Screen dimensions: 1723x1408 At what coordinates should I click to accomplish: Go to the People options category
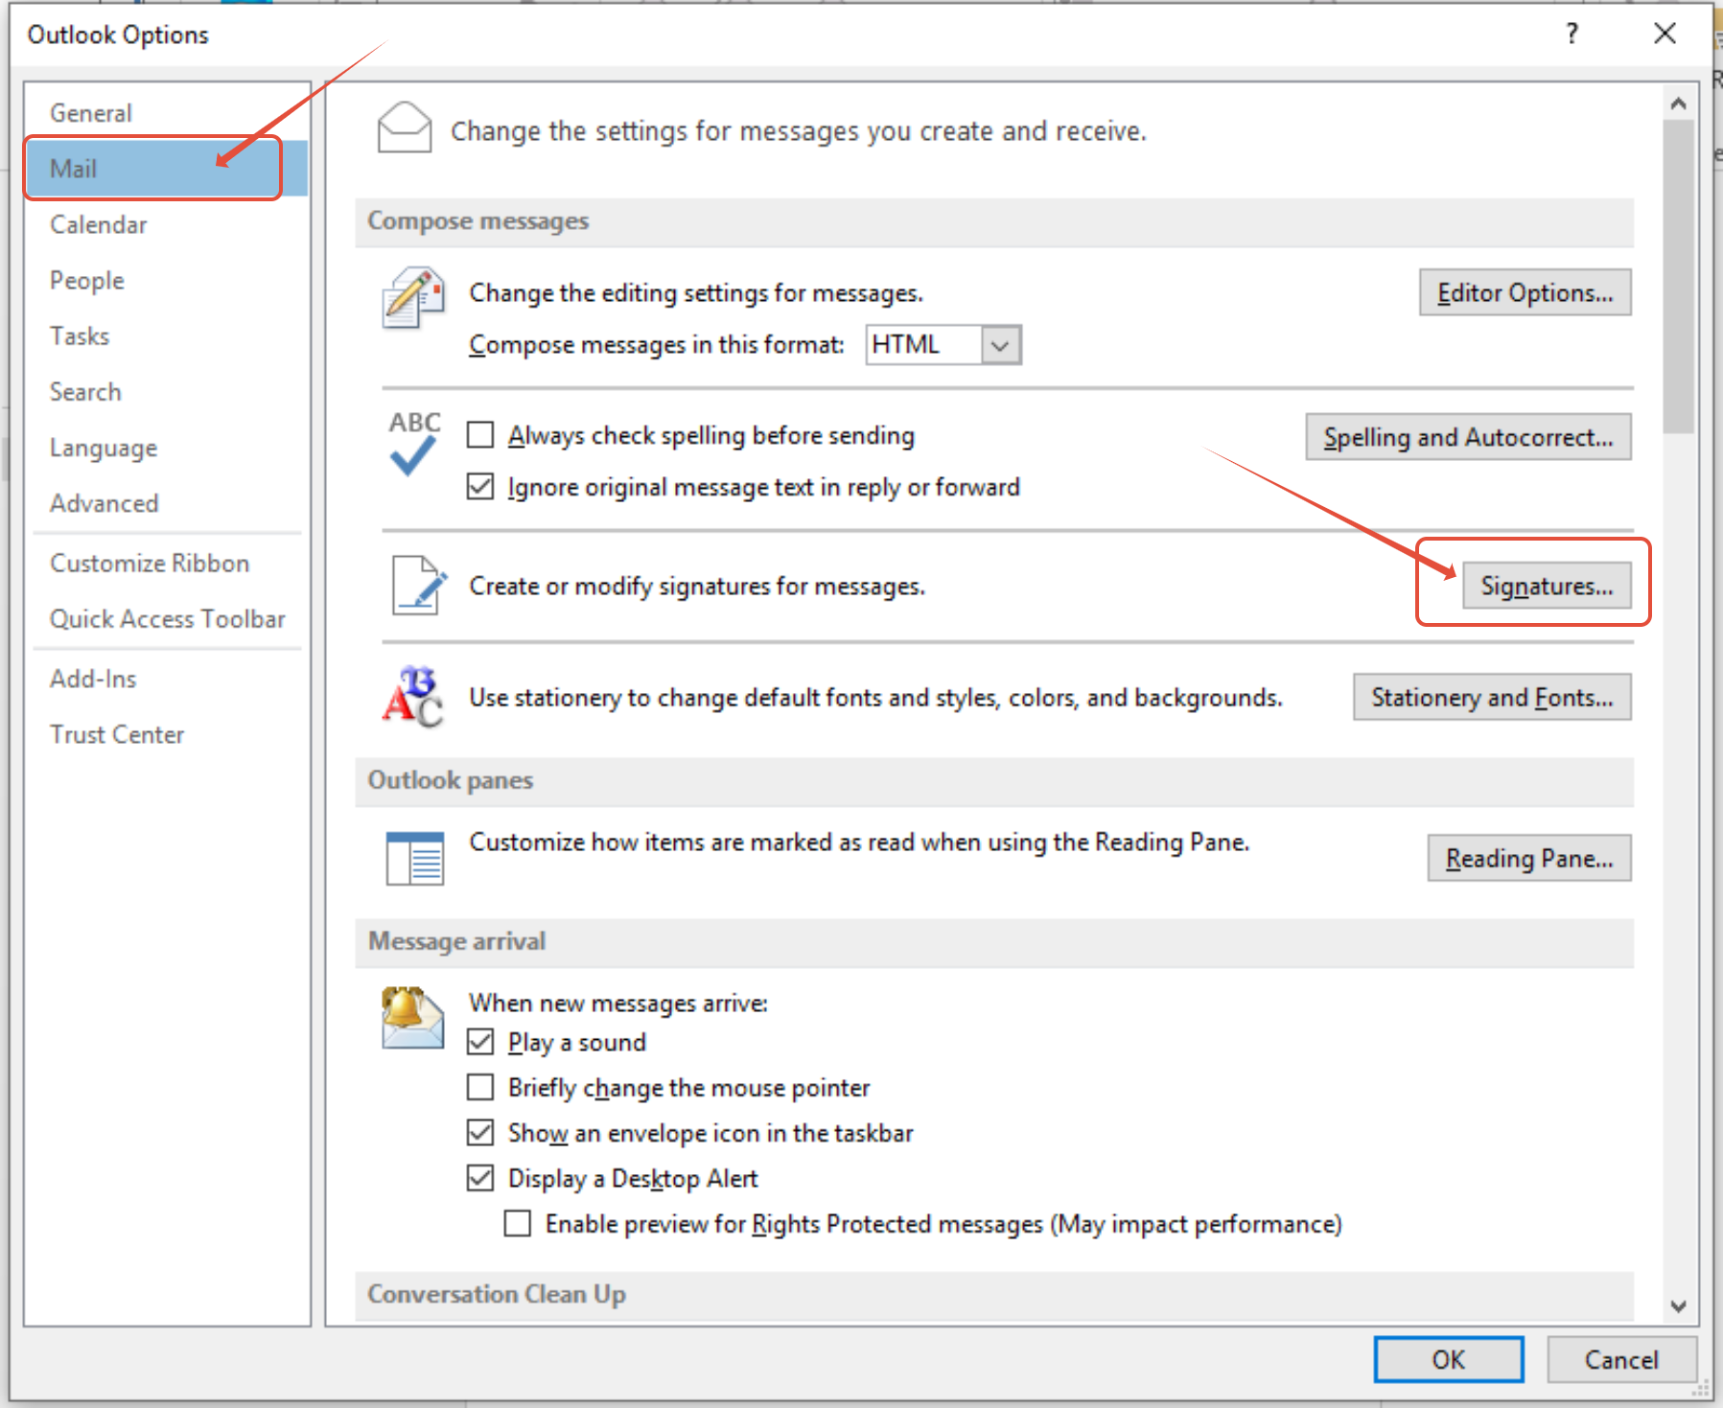(x=166, y=280)
